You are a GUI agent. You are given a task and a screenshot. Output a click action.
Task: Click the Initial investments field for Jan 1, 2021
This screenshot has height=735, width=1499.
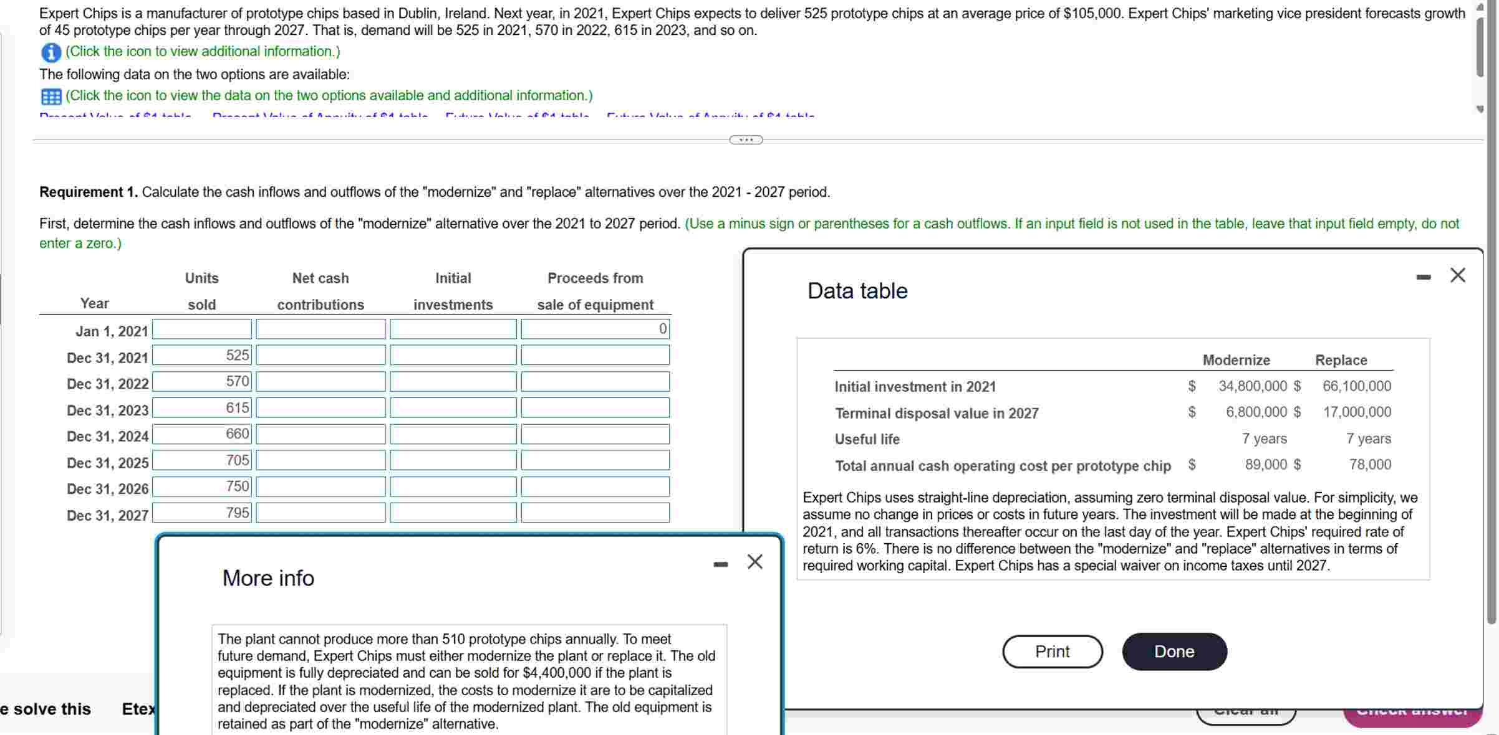pos(453,329)
